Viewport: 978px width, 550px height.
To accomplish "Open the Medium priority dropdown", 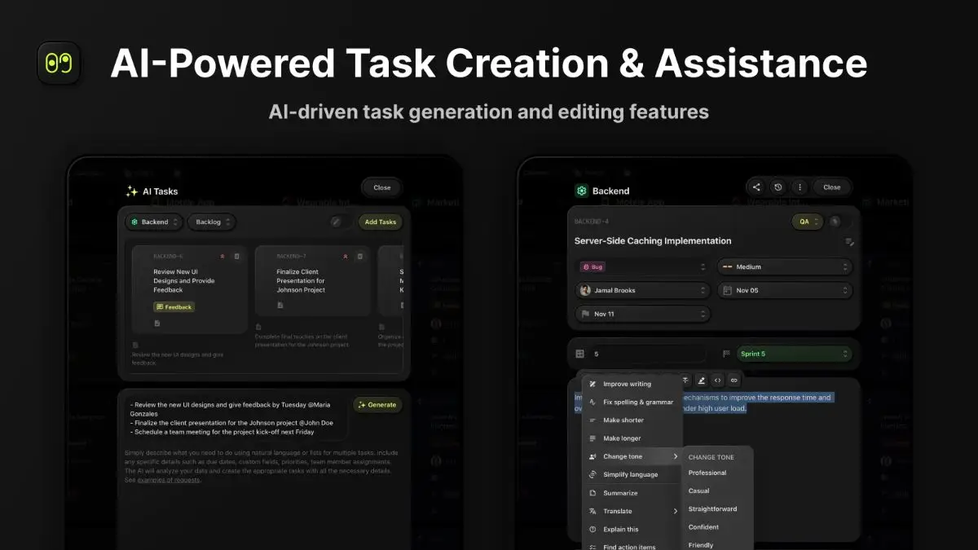I will pos(785,267).
